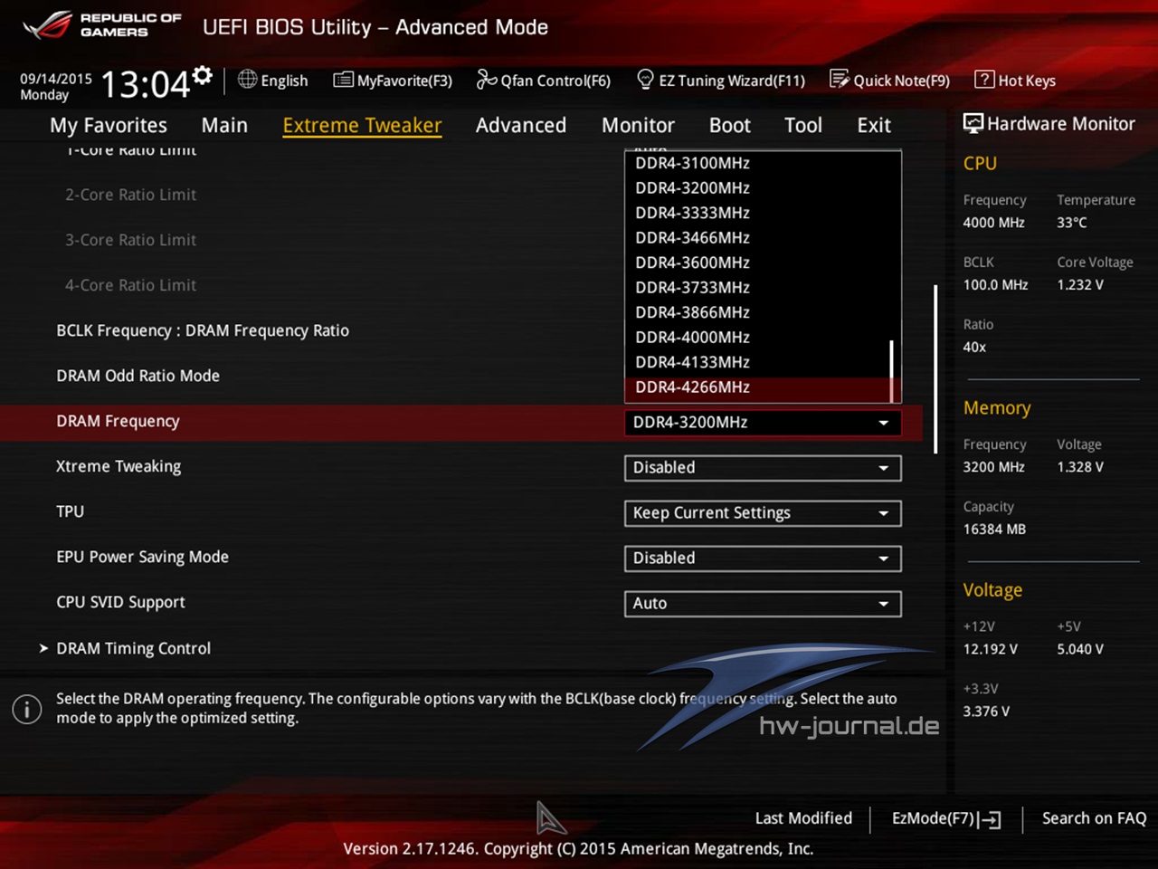Select DDR4-3333MHz option
Screen dimensions: 1158x869
[x=692, y=213]
